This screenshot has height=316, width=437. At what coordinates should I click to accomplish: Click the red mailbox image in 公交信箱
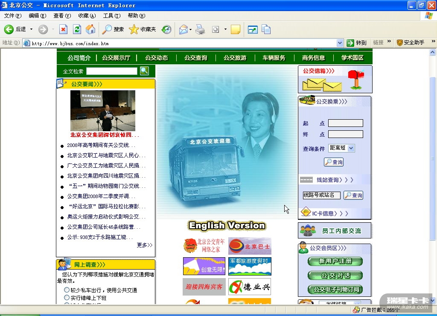tap(355, 79)
